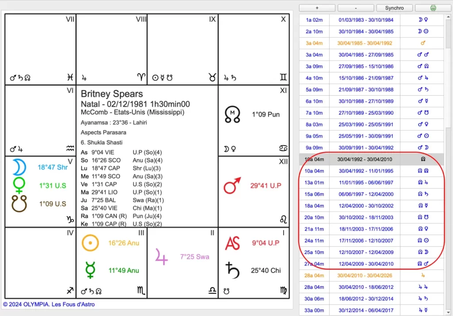453x316 pixels.
Task: Select the period 12/10/2007 - 12/04/2009
Action: tap(372, 252)
